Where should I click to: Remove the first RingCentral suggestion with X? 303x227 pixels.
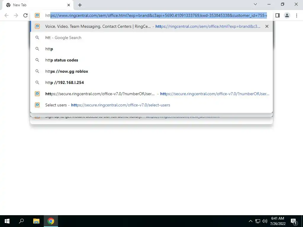point(267,26)
